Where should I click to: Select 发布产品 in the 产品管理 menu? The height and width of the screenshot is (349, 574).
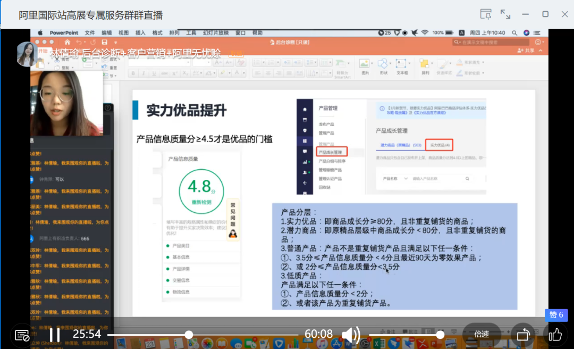[x=326, y=124]
